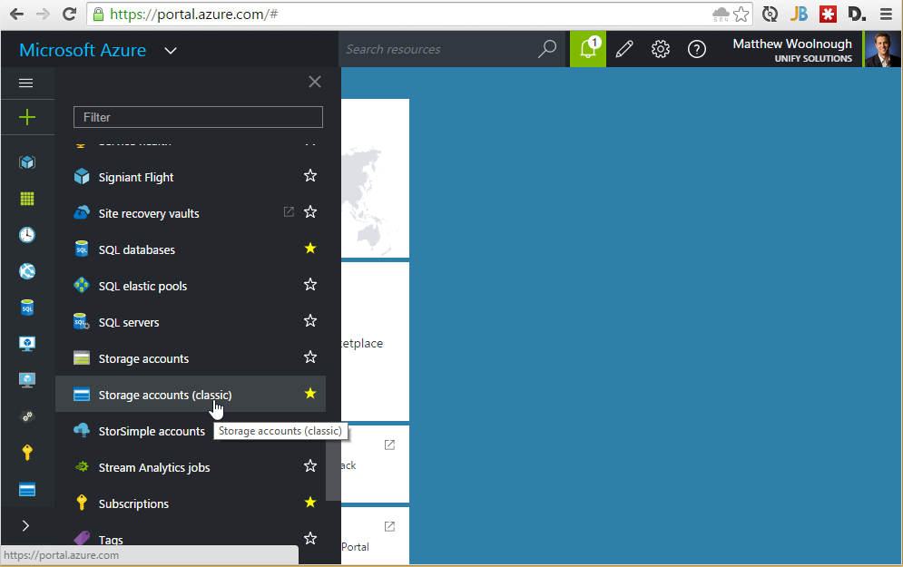Open the hamburger menu in the sidebar
The height and width of the screenshot is (567, 903).
tap(26, 83)
